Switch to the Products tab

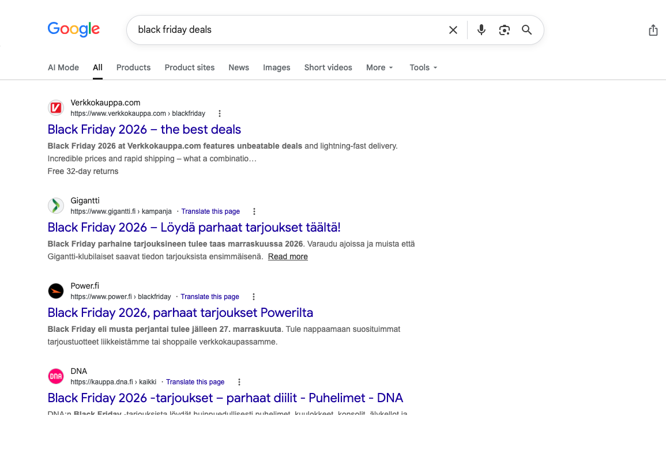pos(133,67)
